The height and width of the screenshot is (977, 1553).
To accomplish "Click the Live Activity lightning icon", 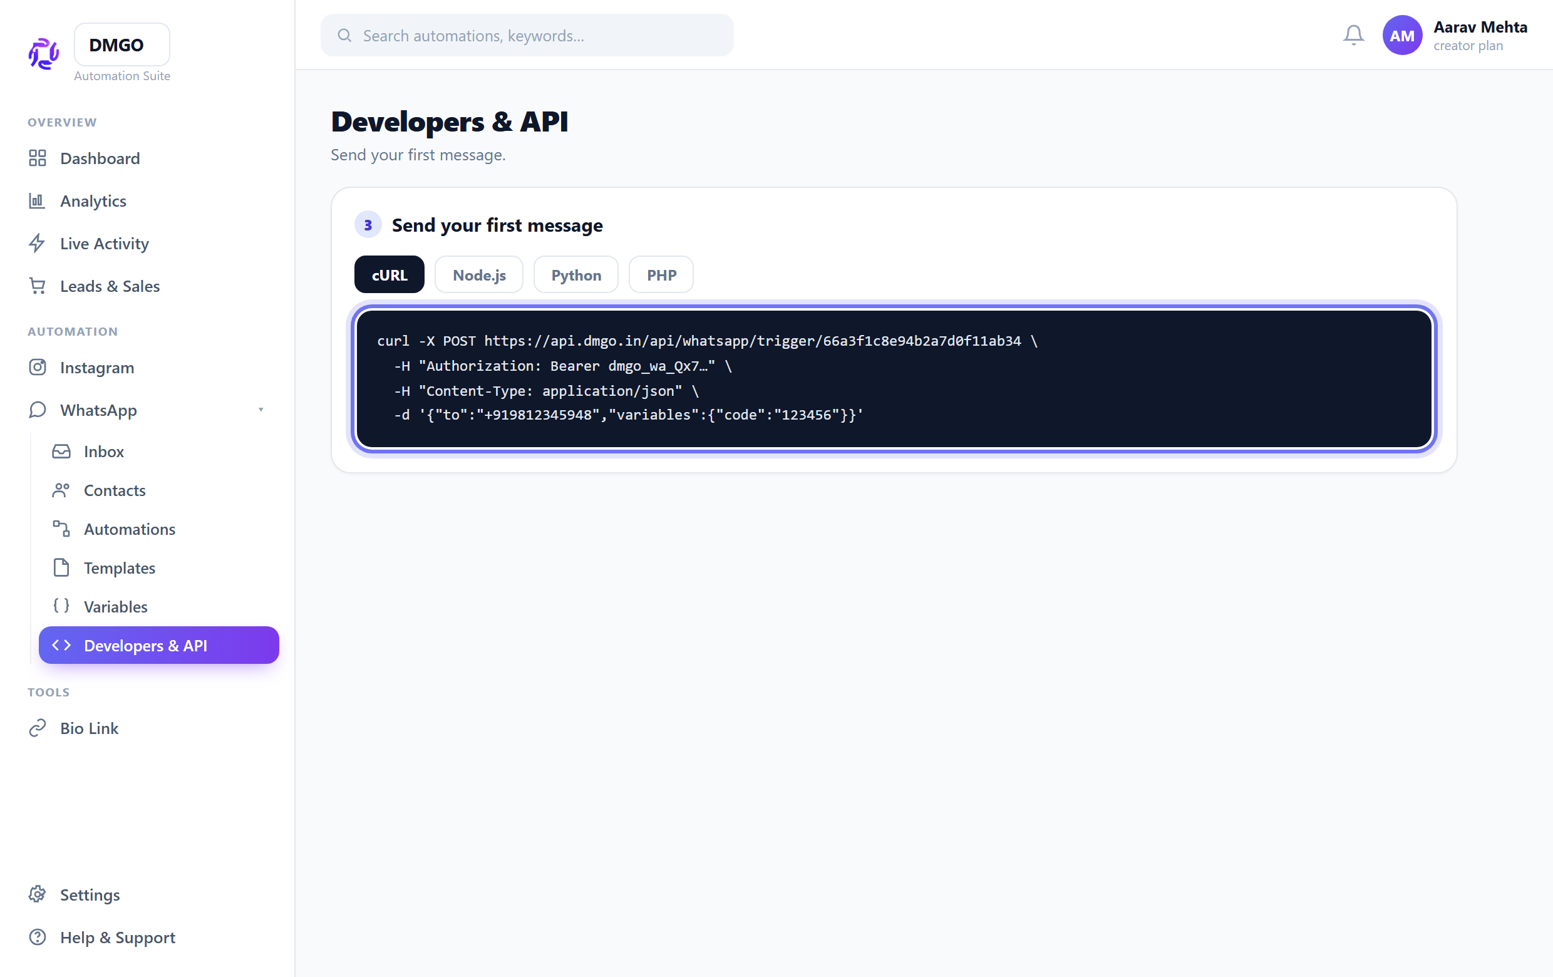I will [x=37, y=243].
